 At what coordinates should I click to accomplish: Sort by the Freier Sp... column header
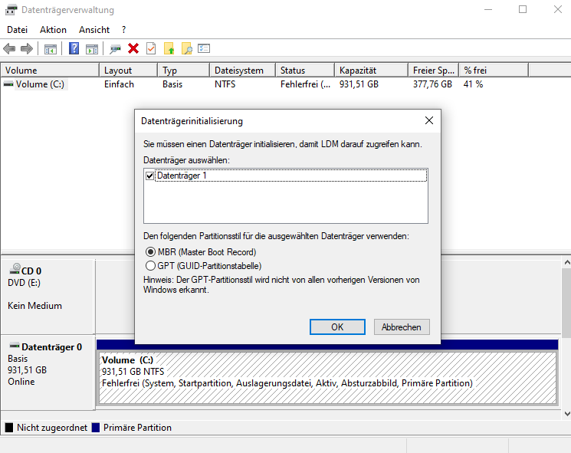(434, 71)
